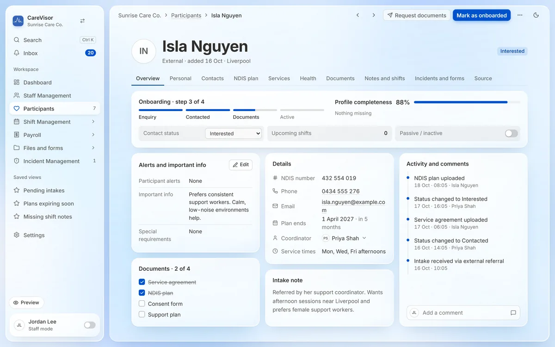This screenshot has width=555, height=347.
Task: Click the star icon beside Plans expiring soon
Action: [x=17, y=203]
